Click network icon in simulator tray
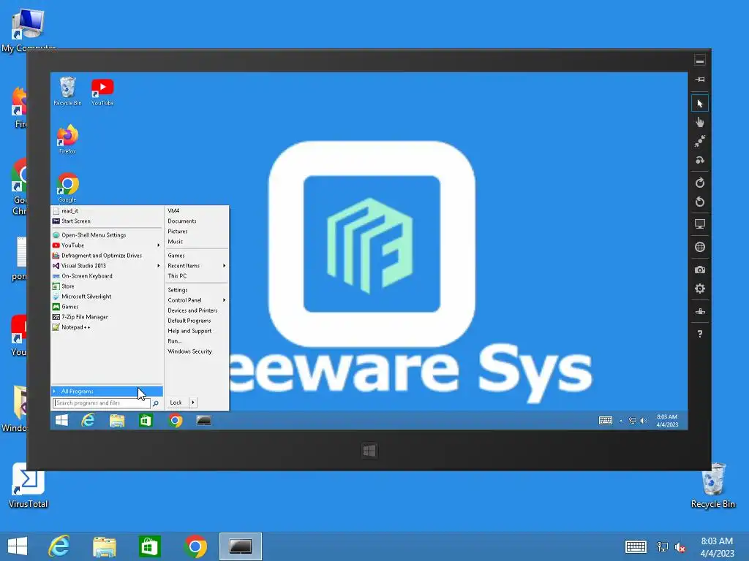The height and width of the screenshot is (561, 749). click(x=633, y=421)
